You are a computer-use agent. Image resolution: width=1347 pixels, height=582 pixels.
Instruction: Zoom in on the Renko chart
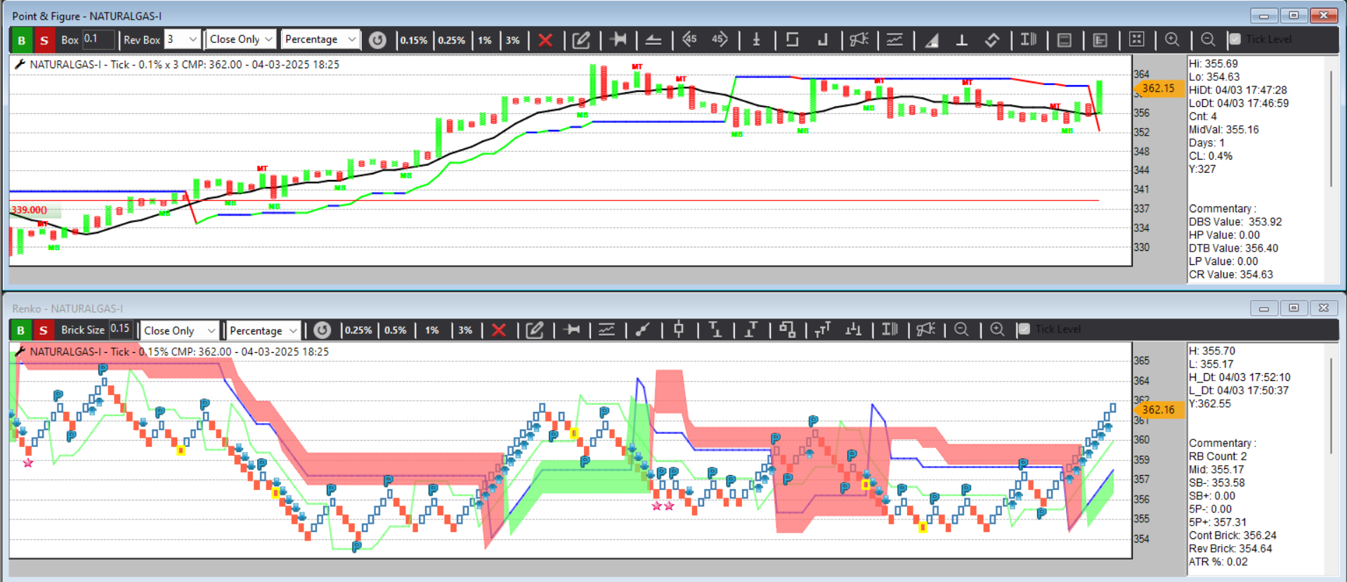pyautogui.click(x=997, y=329)
